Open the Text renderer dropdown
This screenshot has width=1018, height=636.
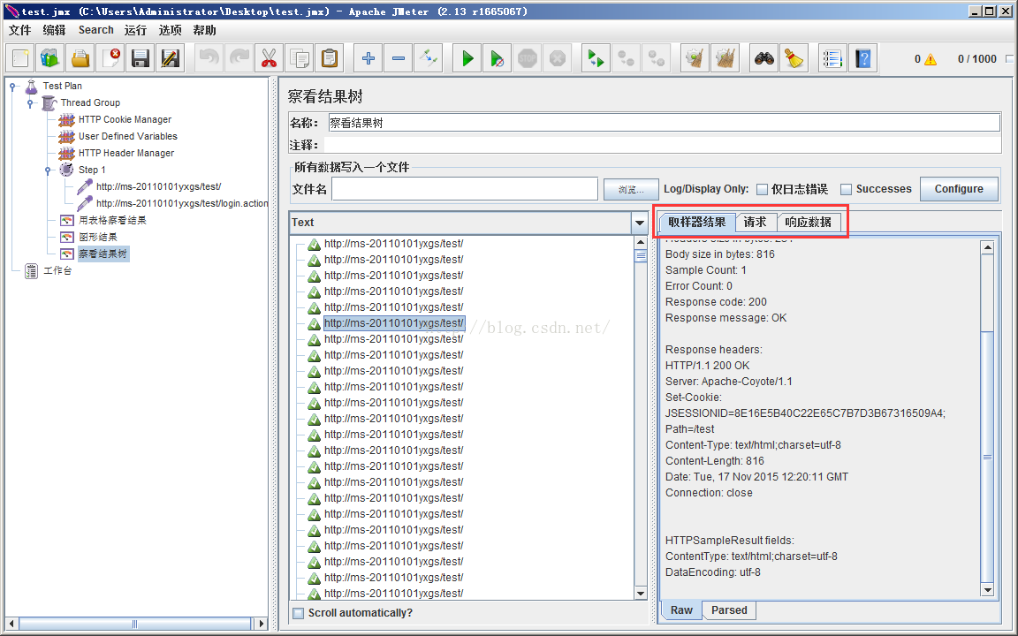coord(639,223)
